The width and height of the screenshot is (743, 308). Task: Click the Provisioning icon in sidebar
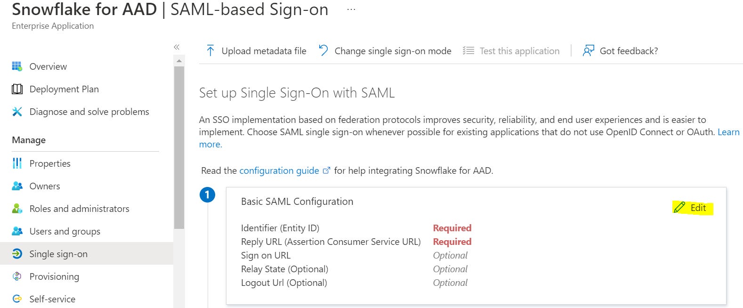click(17, 276)
